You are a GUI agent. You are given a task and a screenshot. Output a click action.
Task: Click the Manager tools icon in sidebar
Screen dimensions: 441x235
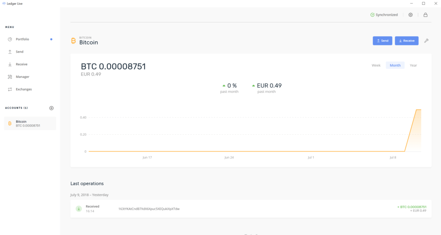click(10, 77)
